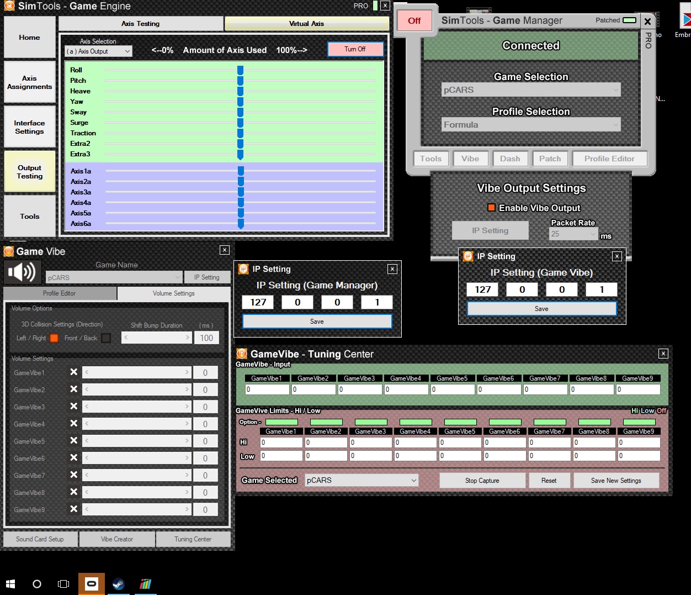Click the Home button in Game Engine

tap(30, 38)
